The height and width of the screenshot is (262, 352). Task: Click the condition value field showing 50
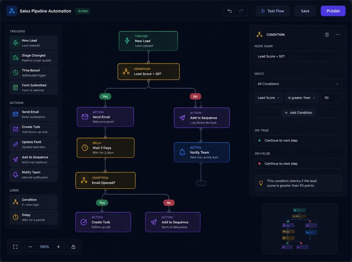[331, 98]
